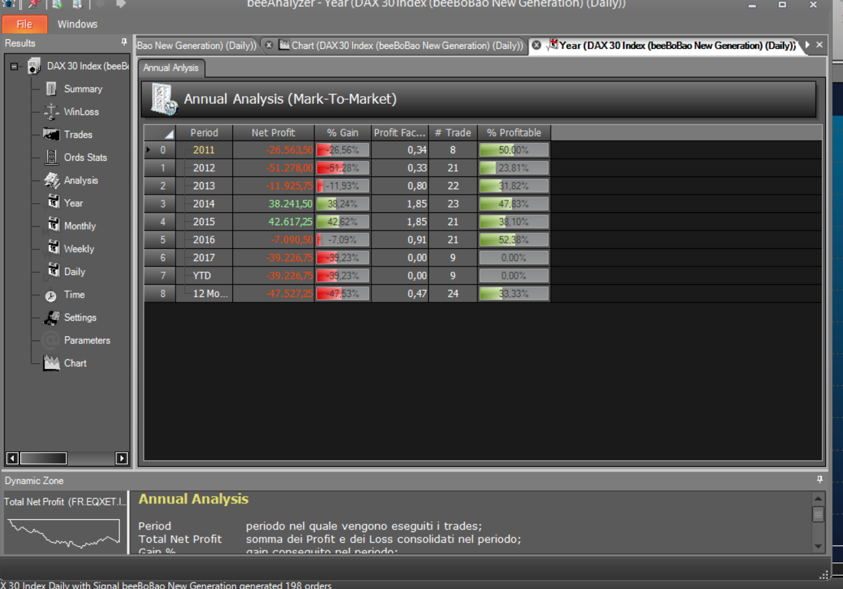843x589 pixels.
Task: Close the Chart DAX 30 Index tab
Action: (x=269, y=45)
